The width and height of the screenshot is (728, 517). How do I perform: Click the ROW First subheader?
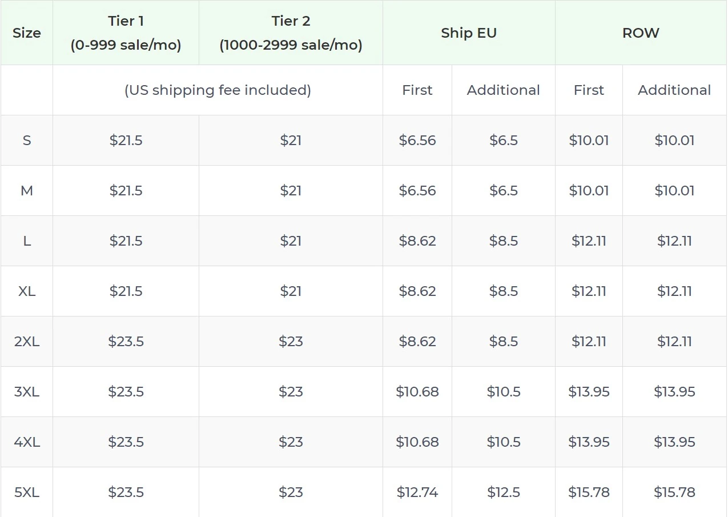(x=589, y=90)
